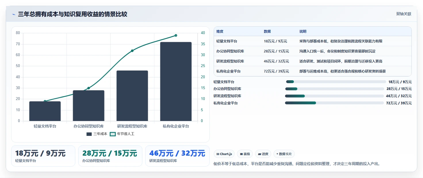The image size is (423, 178).
Task: Click the chart title 三年总拥有成本与知识复用收益的情景比较
Action: pos(73,14)
